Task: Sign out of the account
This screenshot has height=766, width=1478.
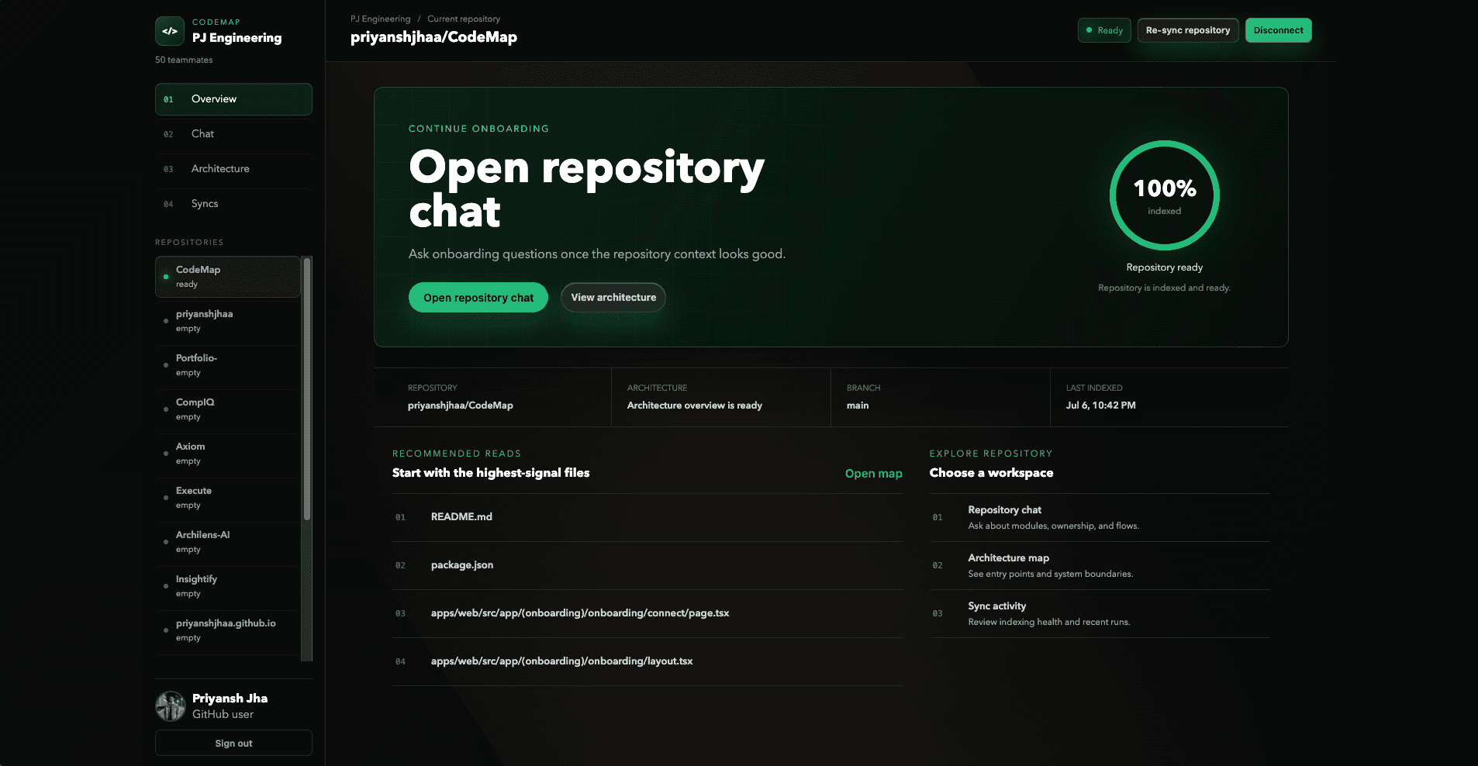Action: 233,743
